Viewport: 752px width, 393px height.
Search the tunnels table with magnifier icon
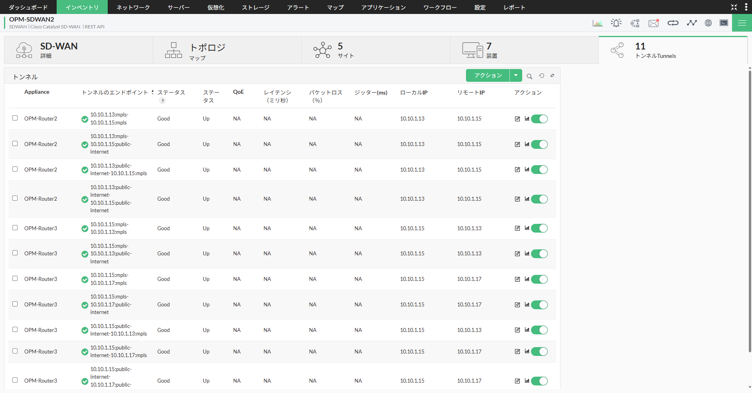click(529, 76)
